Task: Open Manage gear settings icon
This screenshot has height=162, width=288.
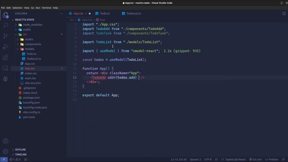Action: point(5,152)
